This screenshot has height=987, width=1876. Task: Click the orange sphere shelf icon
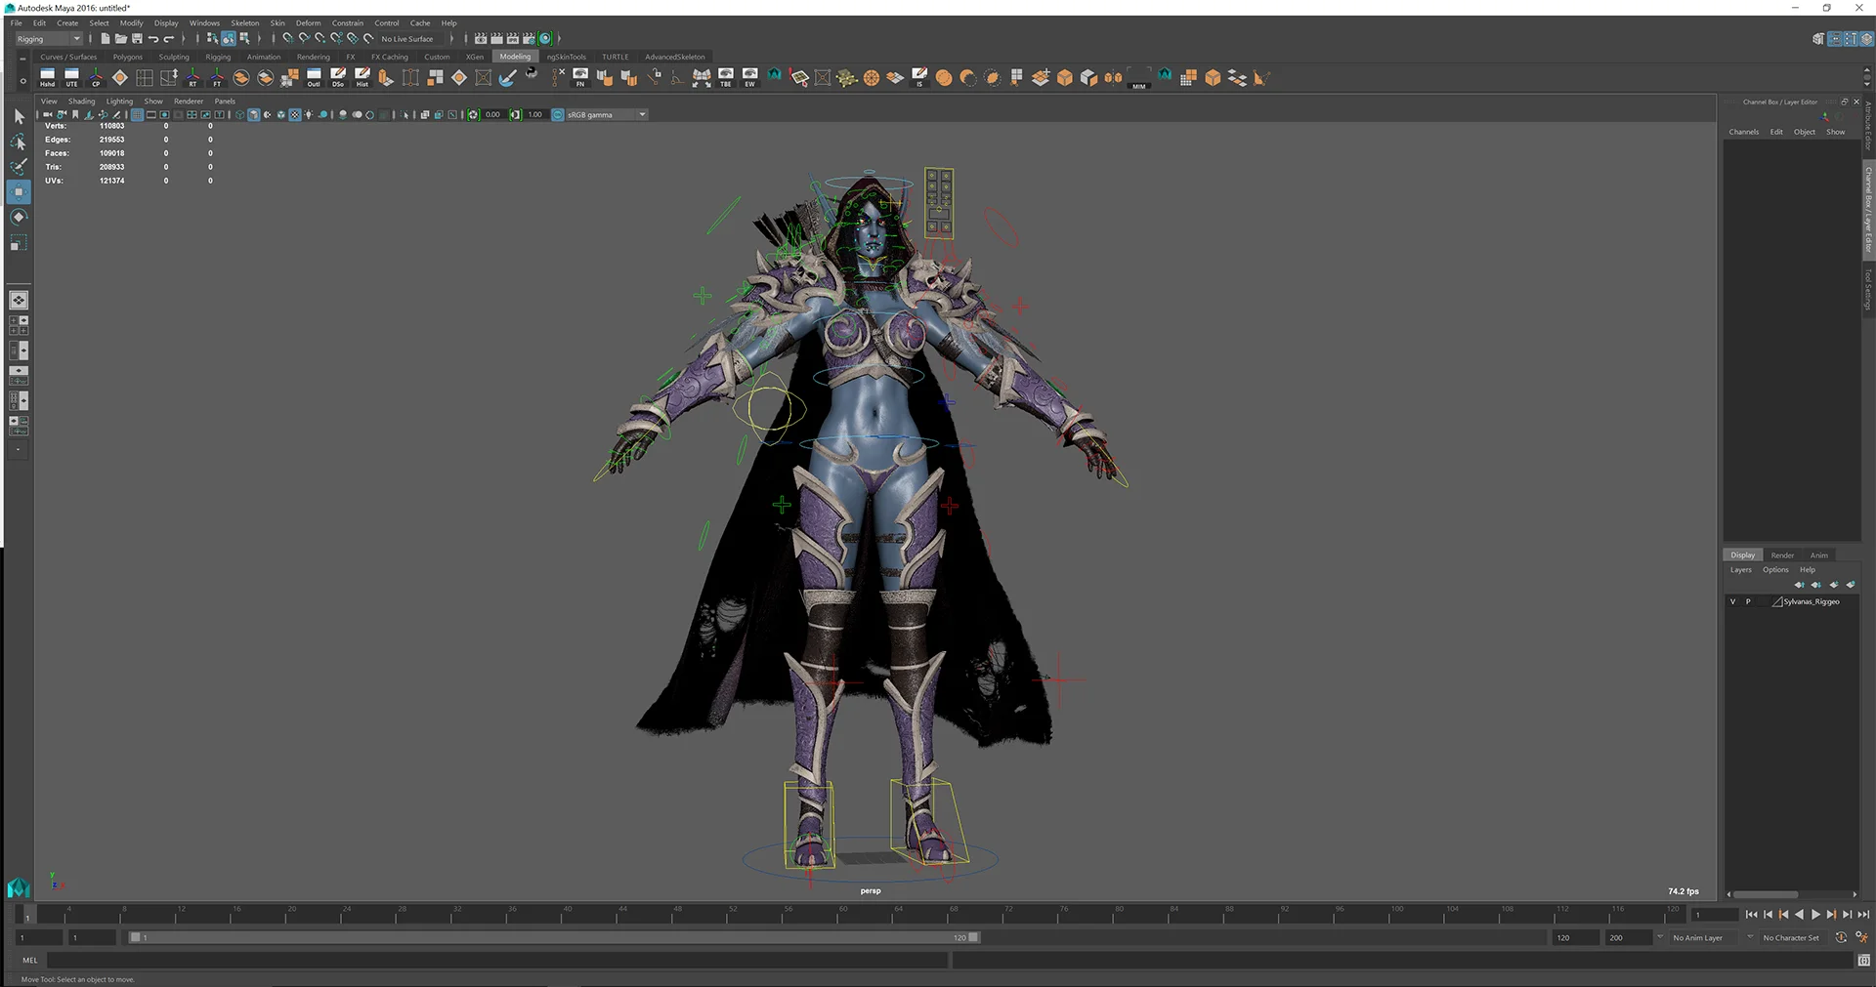pos(944,78)
